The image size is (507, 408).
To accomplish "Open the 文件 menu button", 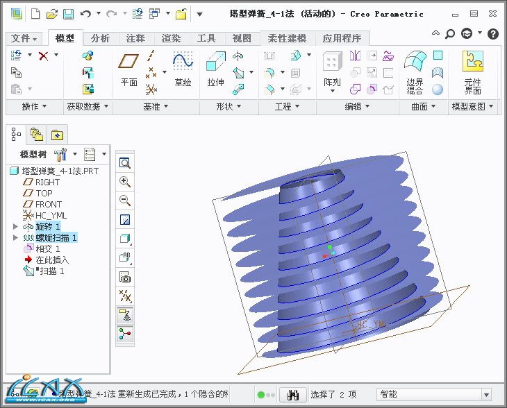I will pyautogui.click(x=25, y=38).
